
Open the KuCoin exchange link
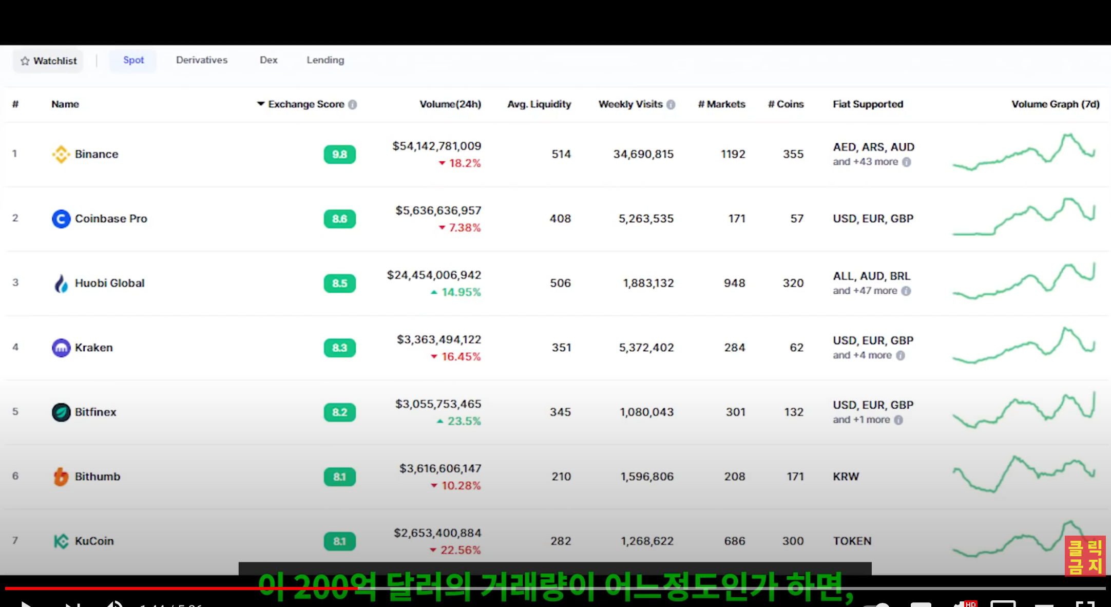(94, 541)
